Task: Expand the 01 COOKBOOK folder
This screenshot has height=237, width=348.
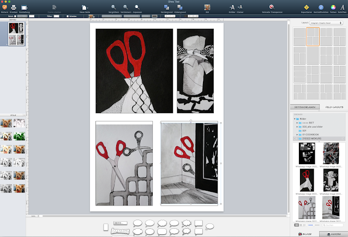Action: pos(297,134)
